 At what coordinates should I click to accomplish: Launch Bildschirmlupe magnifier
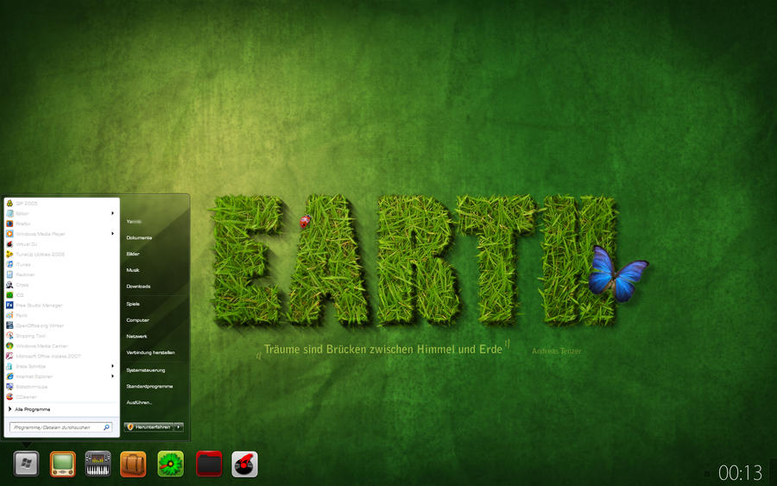tap(27, 387)
